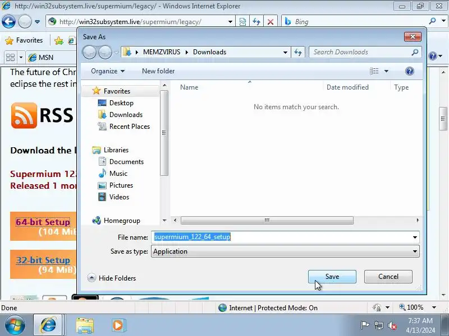This screenshot has height=336, width=449.
Task: Open Windows Explorer from taskbar
Action: (x=85, y=325)
